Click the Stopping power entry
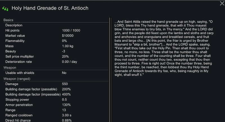Image resolution: width=225 pixels, height=122 pixels. pos(56,100)
